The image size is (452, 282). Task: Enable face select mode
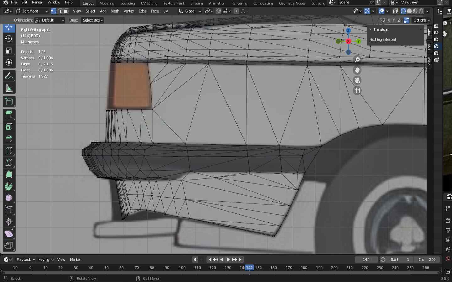(66, 11)
